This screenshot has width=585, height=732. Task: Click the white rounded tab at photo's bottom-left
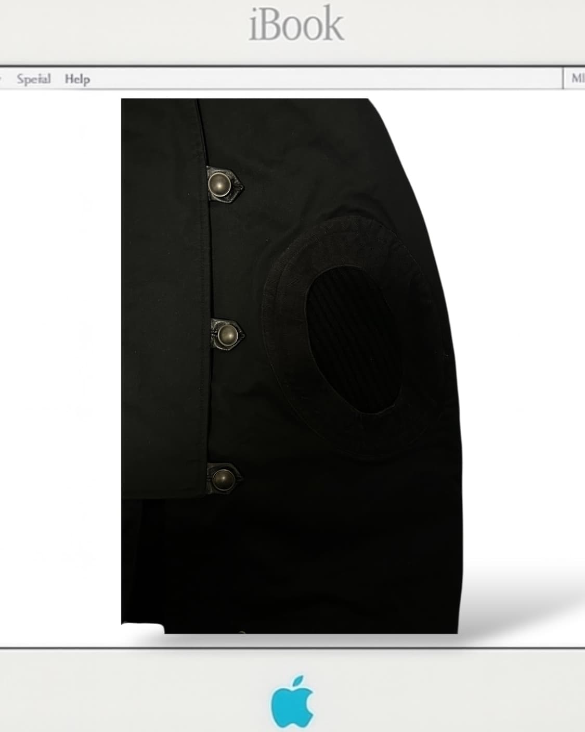(141, 628)
